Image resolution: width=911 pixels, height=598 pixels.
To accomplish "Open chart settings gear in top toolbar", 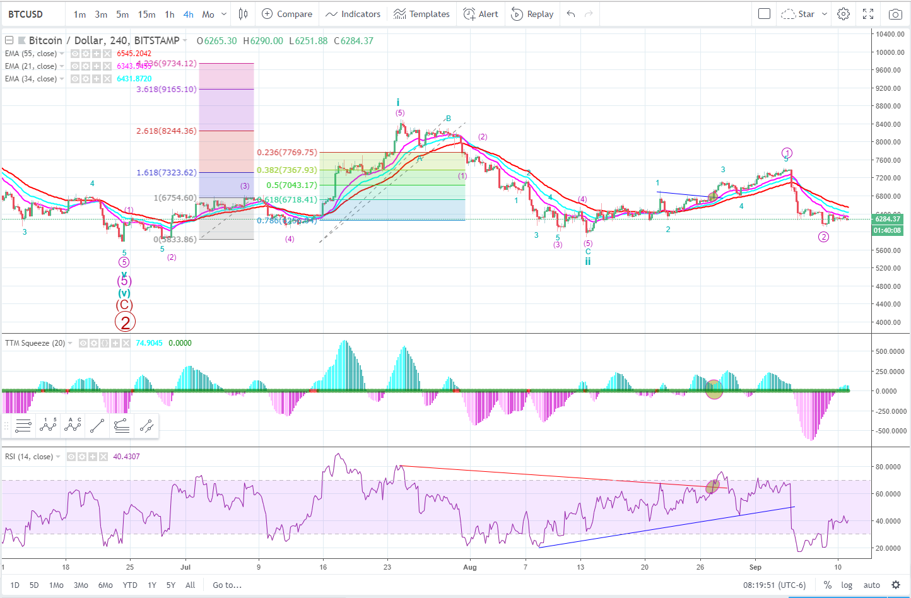I will point(843,14).
